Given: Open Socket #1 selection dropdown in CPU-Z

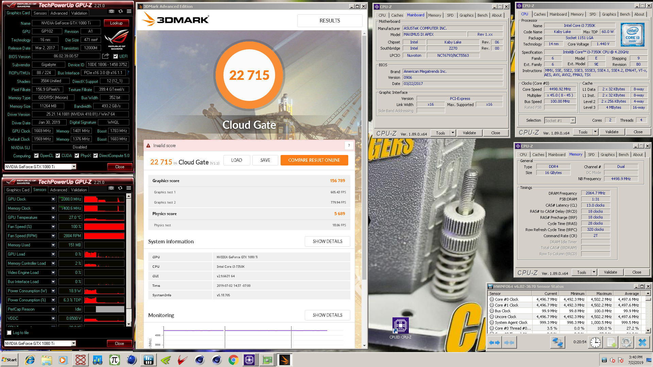Looking at the screenshot, I should tap(573, 120).
